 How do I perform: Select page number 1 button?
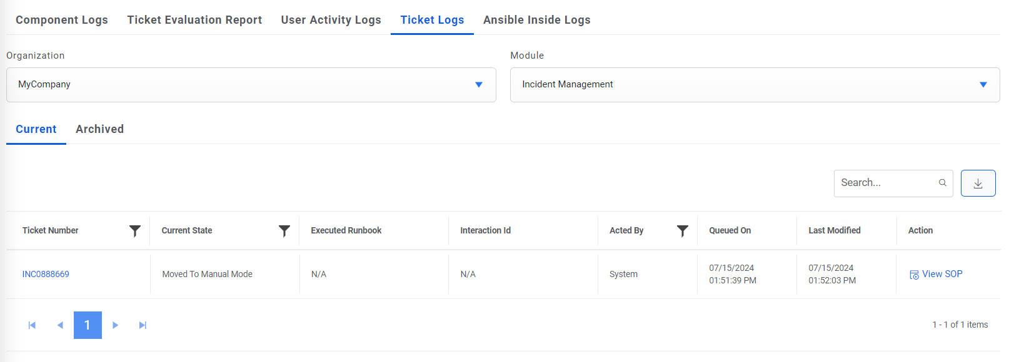[88, 325]
